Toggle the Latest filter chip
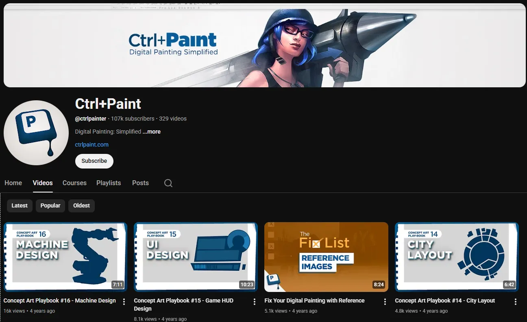 coord(19,205)
